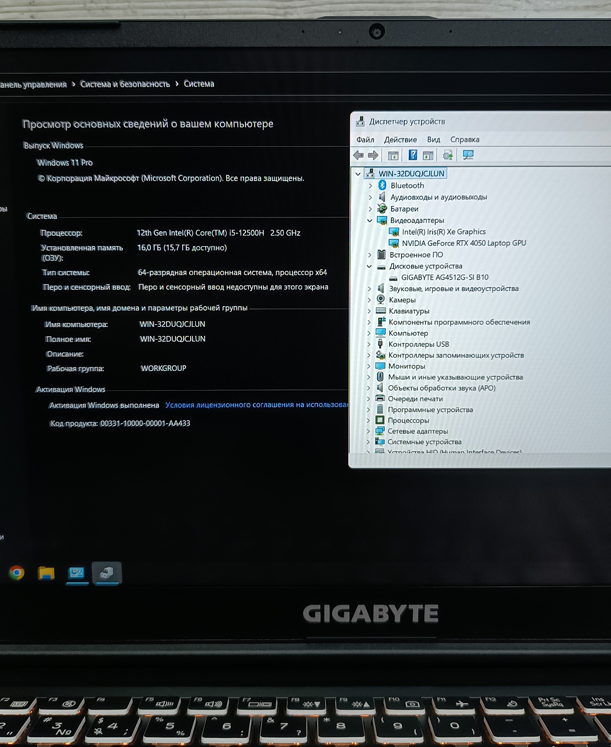Open Google Chrome from the taskbar

coord(17,573)
